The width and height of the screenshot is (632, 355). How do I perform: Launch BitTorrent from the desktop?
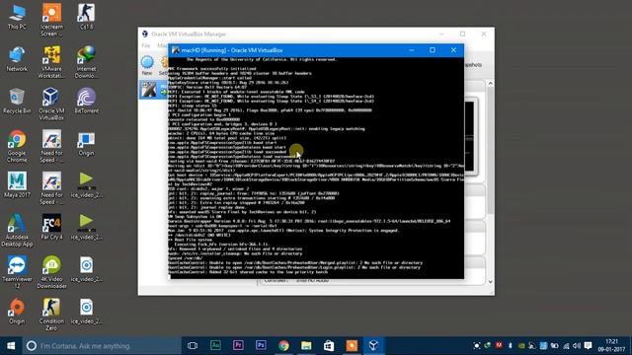[x=86, y=101]
